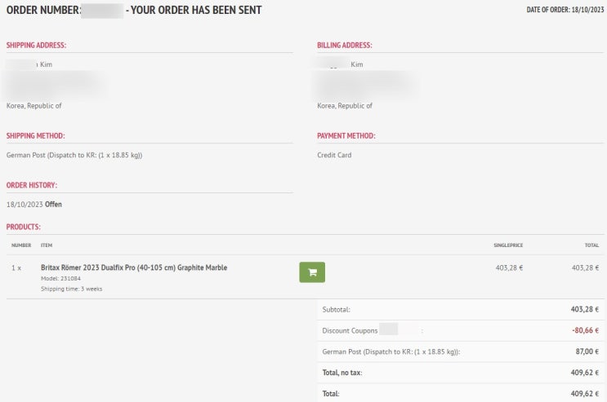Click the 'ITEM' column header
The height and width of the screenshot is (402, 607).
47,245
